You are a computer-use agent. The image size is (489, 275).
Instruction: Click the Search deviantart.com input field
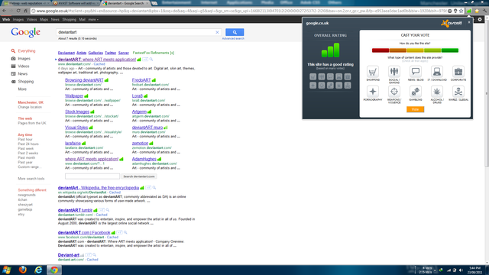(92, 176)
